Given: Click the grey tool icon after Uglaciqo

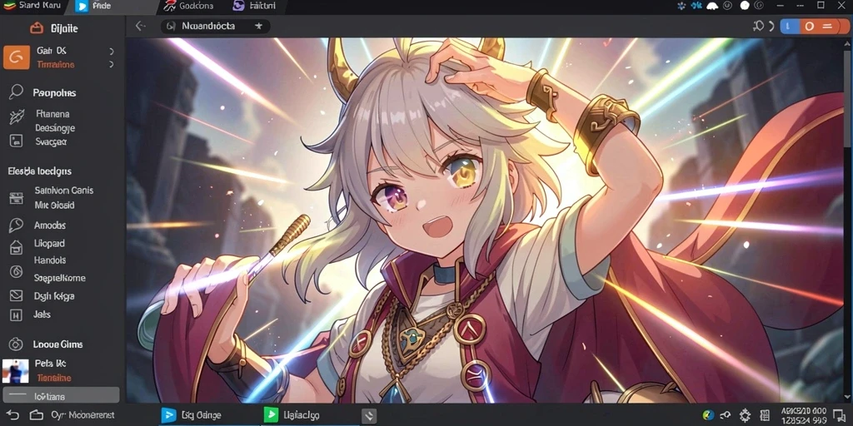Looking at the screenshot, I should click(369, 416).
